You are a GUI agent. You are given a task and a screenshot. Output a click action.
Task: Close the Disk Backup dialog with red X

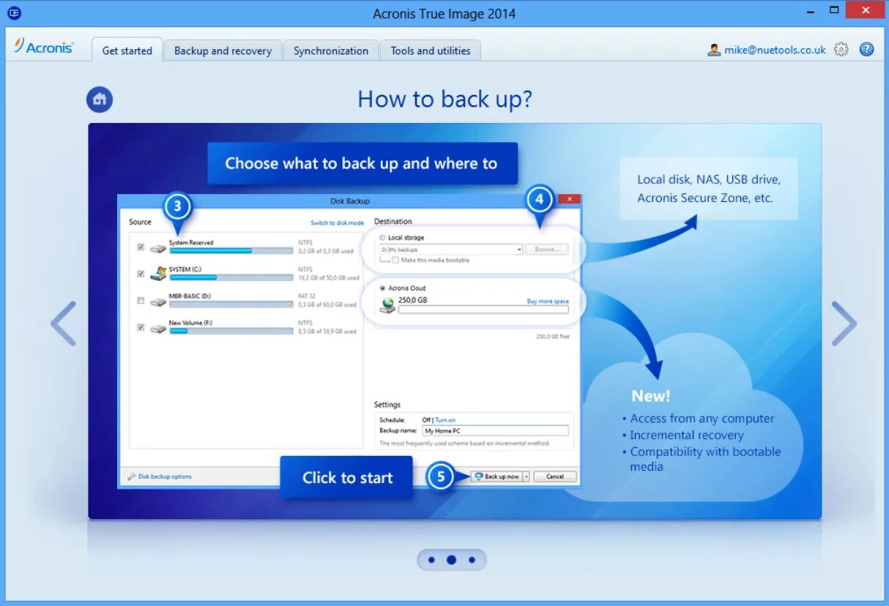[x=569, y=199]
